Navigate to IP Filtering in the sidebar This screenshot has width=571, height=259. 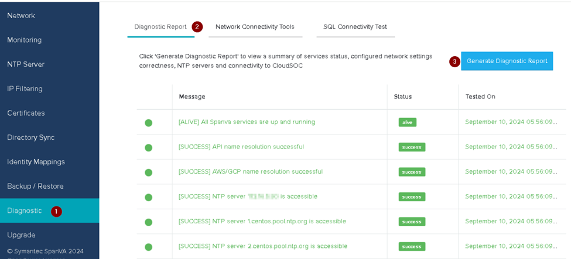point(25,89)
